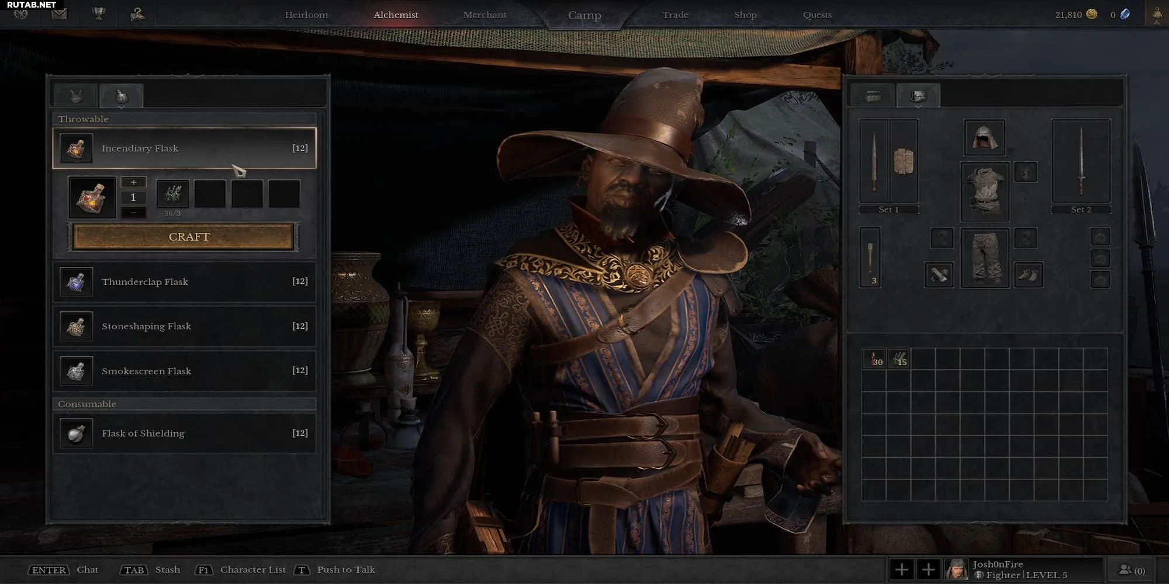Select the Set 1 label

(x=888, y=210)
